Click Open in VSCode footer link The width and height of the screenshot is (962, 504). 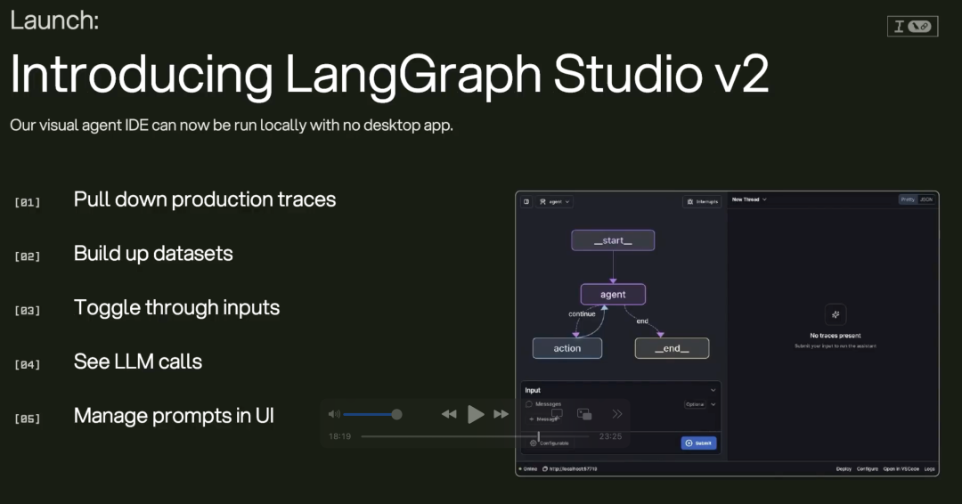point(901,469)
